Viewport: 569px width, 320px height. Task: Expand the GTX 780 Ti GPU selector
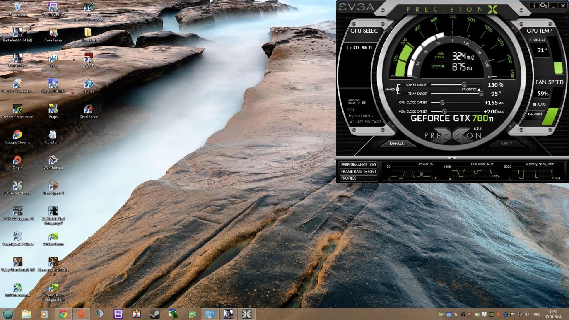(x=359, y=48)
